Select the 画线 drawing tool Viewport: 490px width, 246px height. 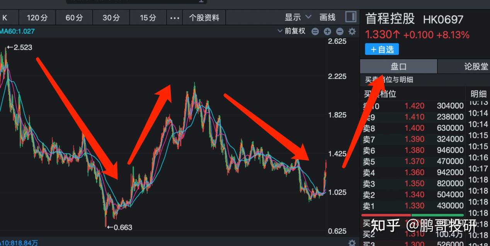click(327, 17)
